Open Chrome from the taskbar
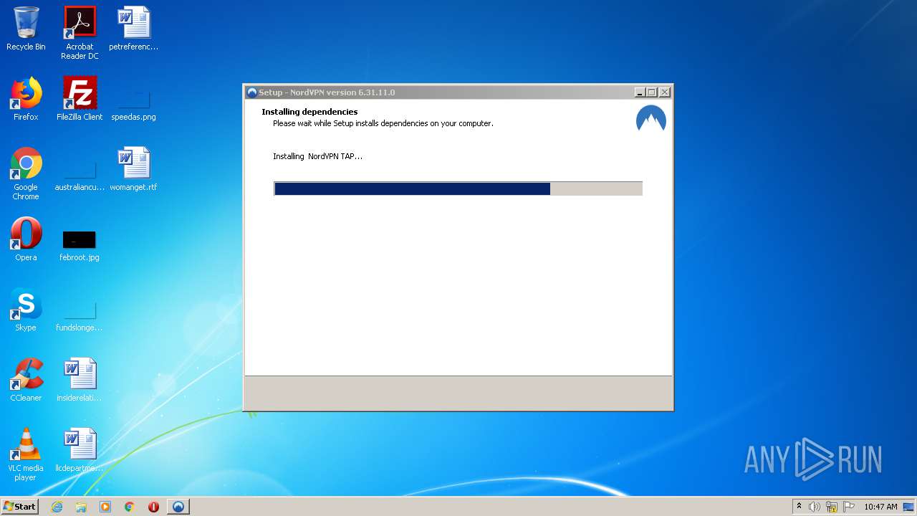The image size is (917, 516). point(130,507)
